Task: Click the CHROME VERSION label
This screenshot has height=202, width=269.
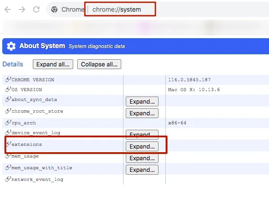Action: coord(33,80)
